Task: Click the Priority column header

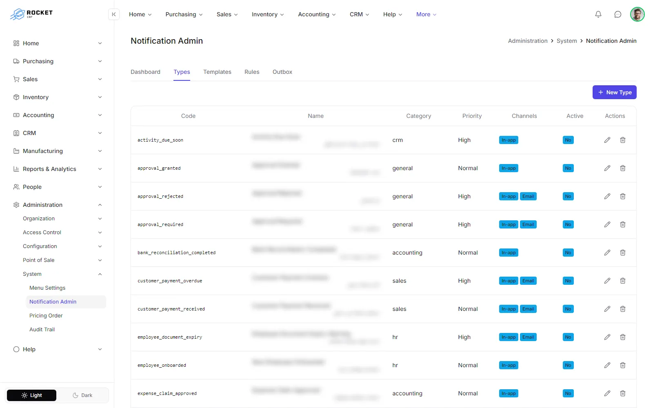Action: coord(472,116)
